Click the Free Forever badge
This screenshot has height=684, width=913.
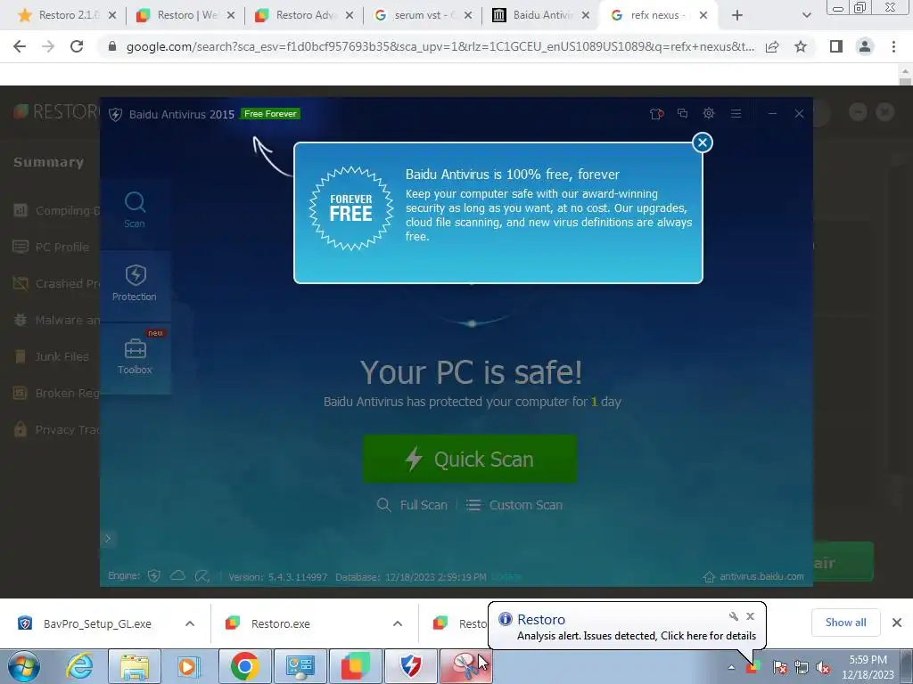point(270,114)
